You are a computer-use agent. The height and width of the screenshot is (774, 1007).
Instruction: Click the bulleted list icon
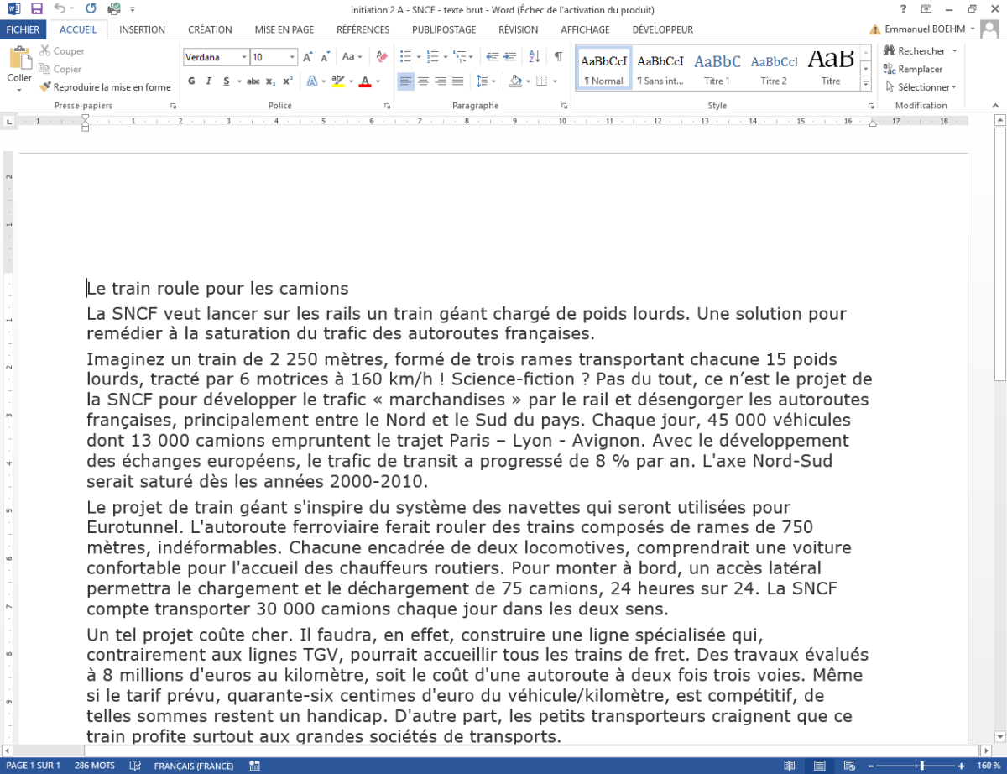[x=405, y=57]
